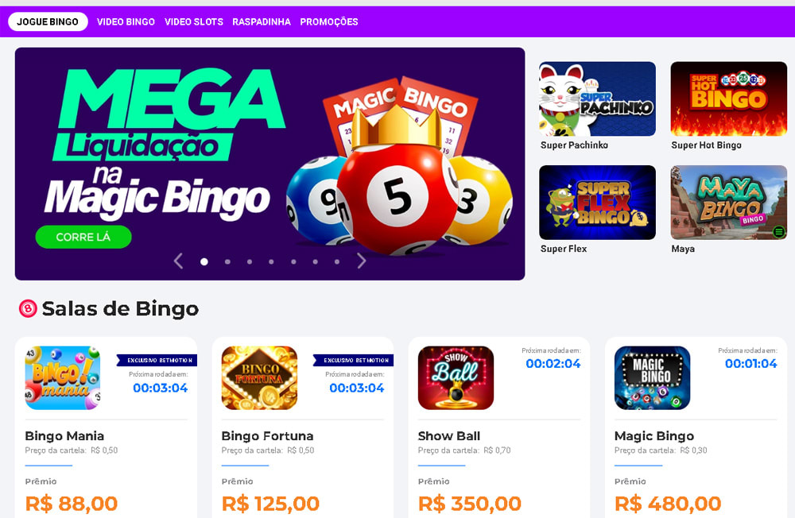Select the second carousel indicator dot
The width and height of the screenshot is (795, 518).
[227, 261]
